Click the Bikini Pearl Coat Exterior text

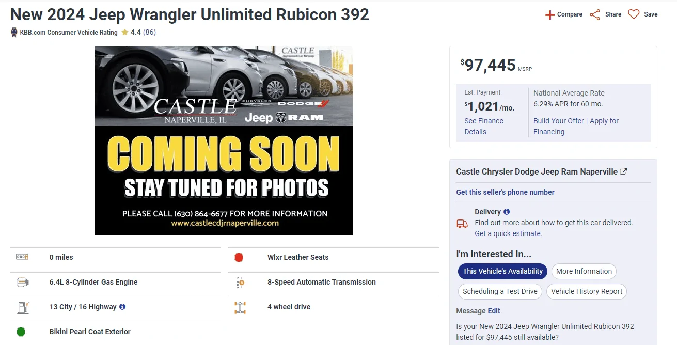(x=90, y=332)
